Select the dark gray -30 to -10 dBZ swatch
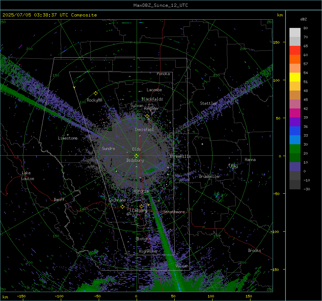Image resolution: width=322 pixels, height=301 pixels. click(295, 185)
